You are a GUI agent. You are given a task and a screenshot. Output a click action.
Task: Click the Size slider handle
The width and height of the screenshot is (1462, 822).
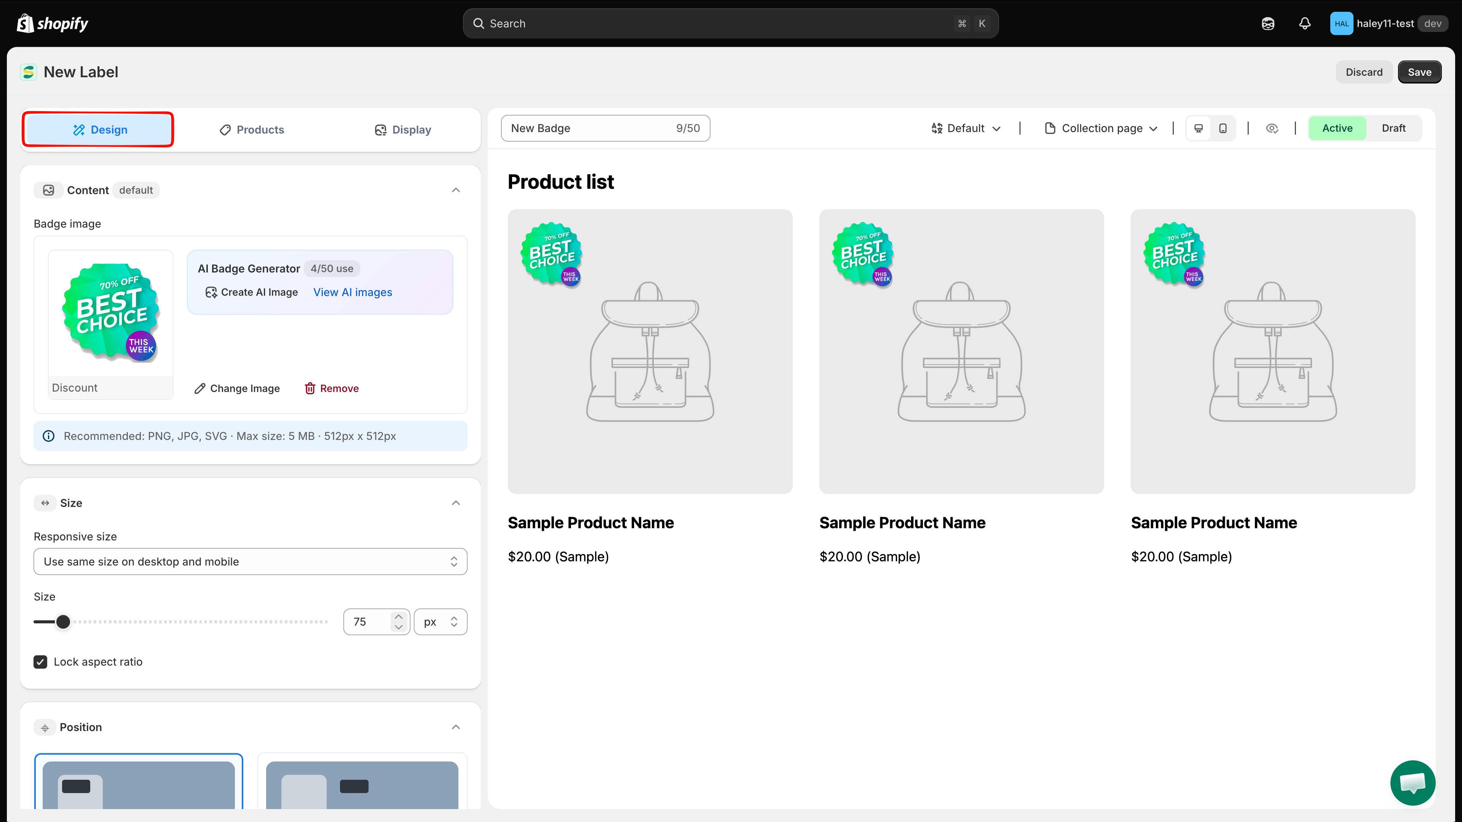[63, 622]
